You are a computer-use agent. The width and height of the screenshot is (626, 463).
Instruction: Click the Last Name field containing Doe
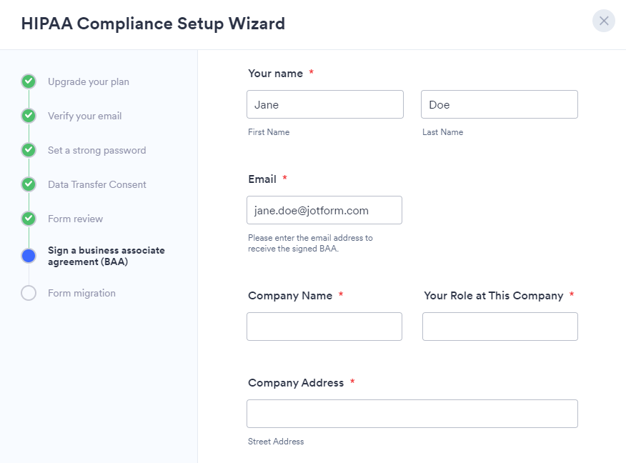click(500, 104)
